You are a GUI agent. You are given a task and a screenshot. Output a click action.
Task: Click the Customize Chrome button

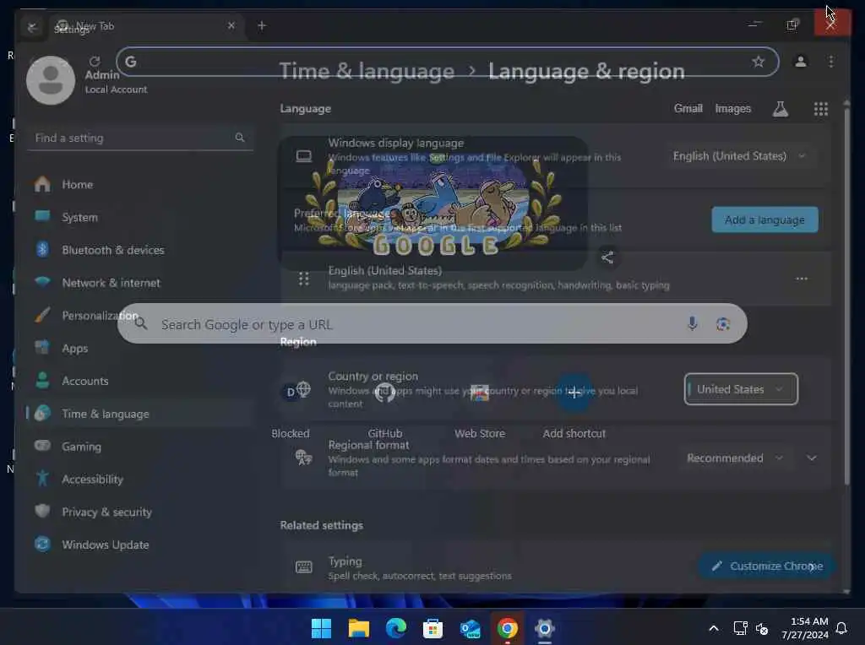(x=767, y=566)
